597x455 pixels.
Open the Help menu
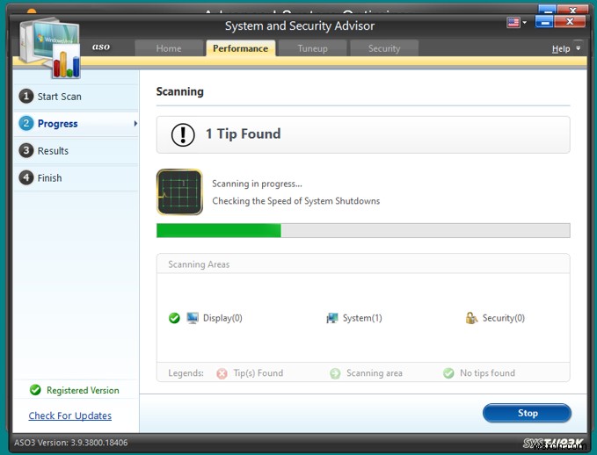[561, 48]
